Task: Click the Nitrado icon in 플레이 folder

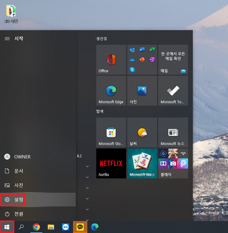Action: click(183, 154)
